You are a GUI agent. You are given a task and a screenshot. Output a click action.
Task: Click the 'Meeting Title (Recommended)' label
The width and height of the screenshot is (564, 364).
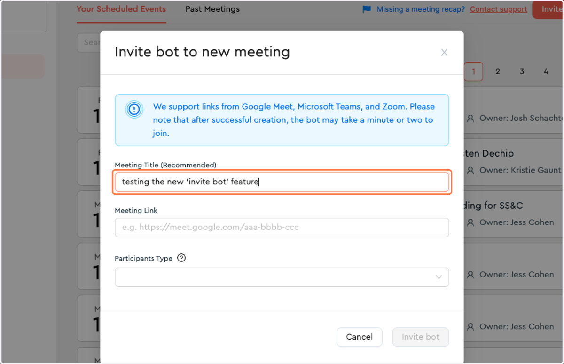pos(165,165)
